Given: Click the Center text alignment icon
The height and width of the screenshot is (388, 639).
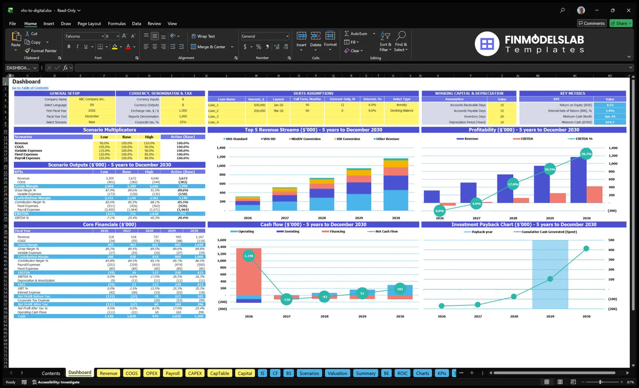Looking at the screenshot, I should coord(155,47).
